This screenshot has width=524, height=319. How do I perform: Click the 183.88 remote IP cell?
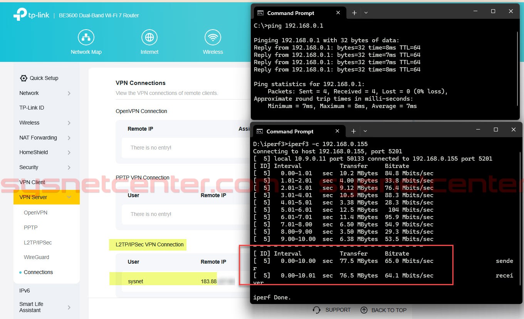[208, 281]
